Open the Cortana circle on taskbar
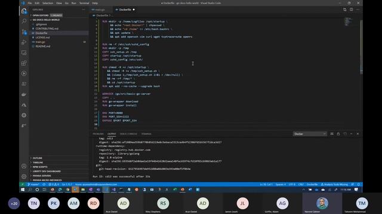 pyautogui.click(x=37, y=190)
